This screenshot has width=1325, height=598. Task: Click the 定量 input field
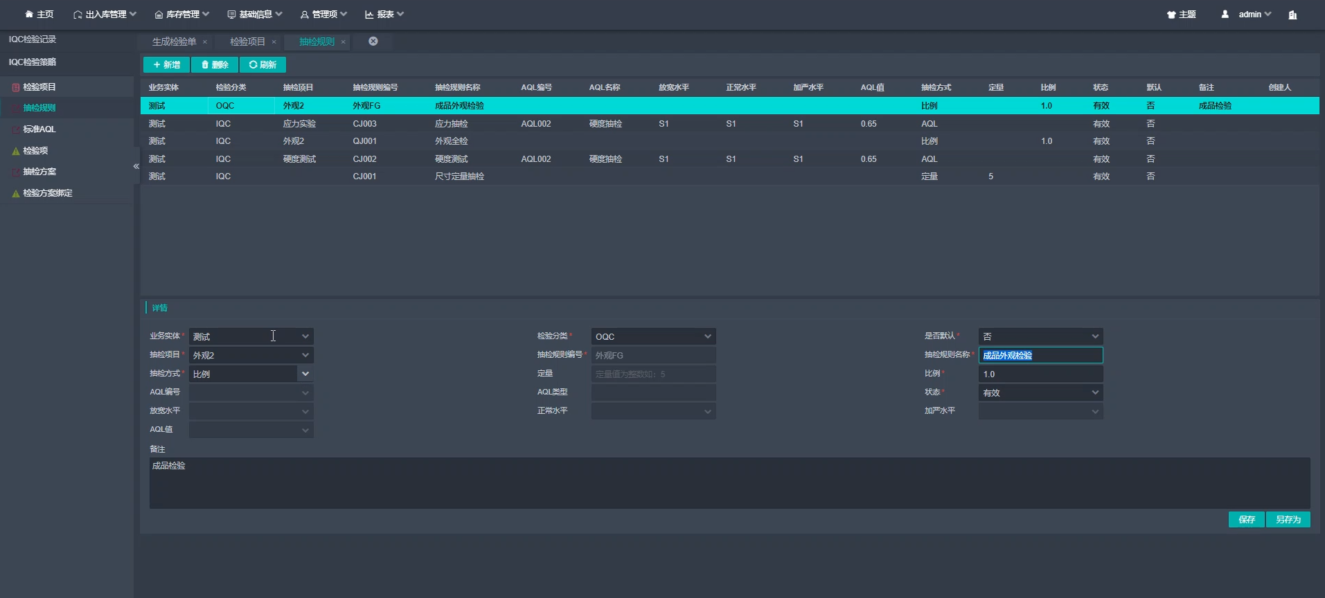(x=653, y=374)
